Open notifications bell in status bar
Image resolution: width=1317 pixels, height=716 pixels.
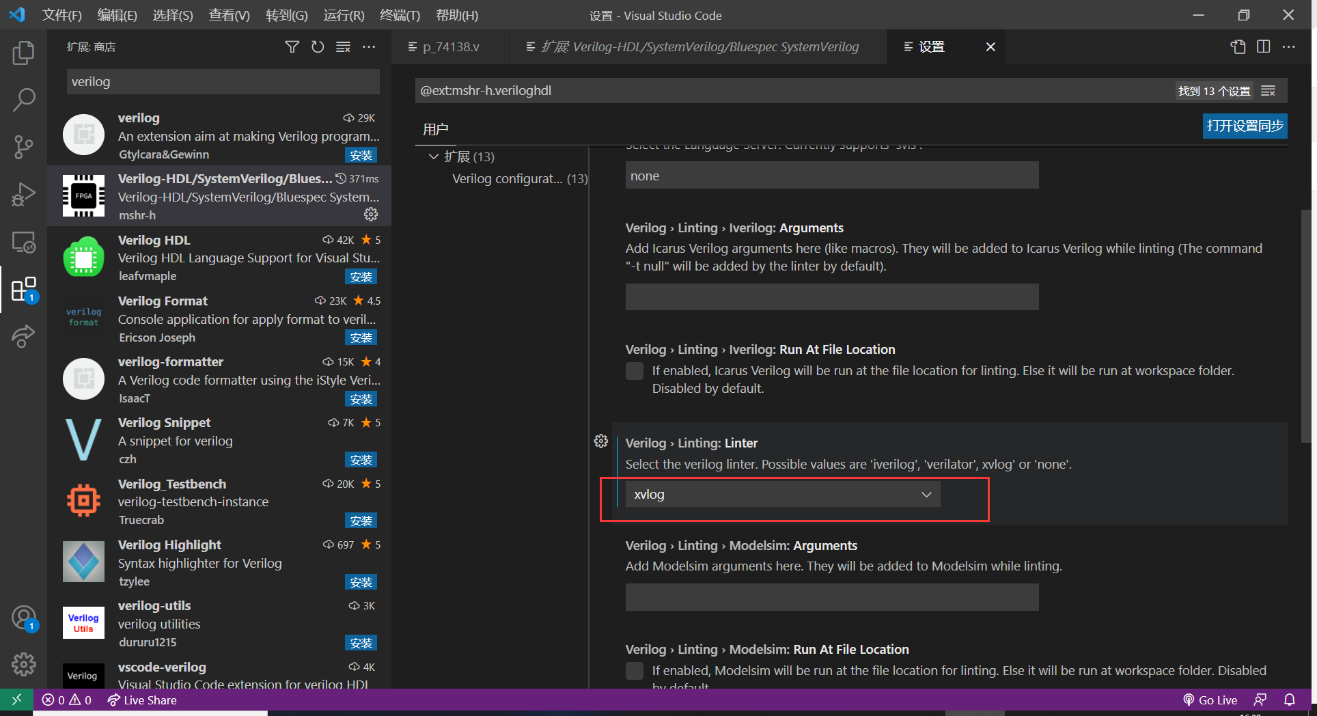(x=1290, y=700)
